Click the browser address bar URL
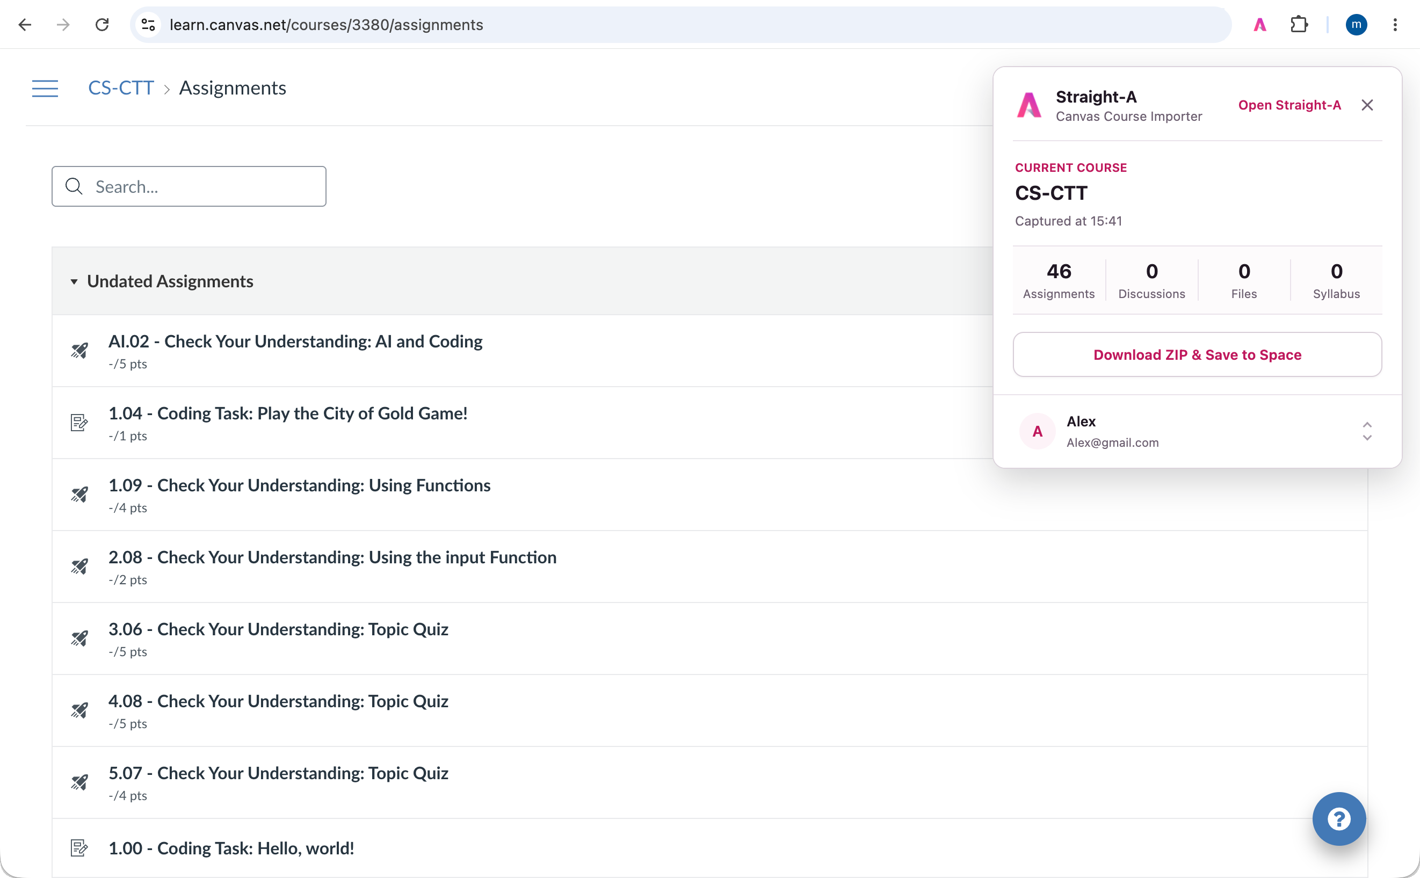 click(326, 24)
